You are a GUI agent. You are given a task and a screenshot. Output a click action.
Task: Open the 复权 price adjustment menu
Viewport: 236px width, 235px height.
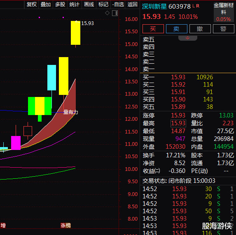tap(31, 5)
